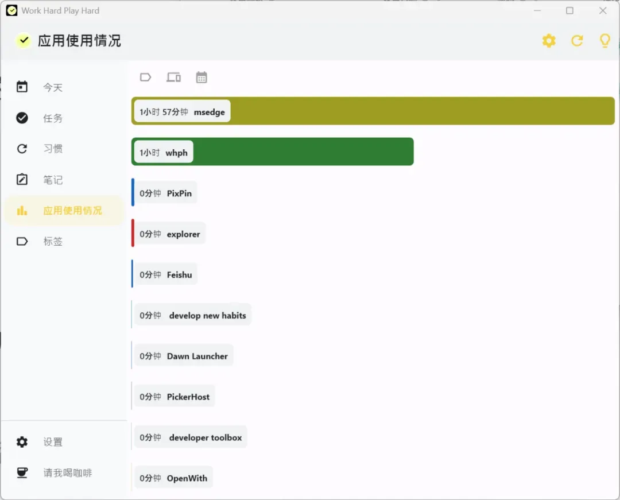Image resolution: width=620 pixels, height=500 pixels.
Task: Open the '0分钟 explorer' entry
Action: coord(170,234)
